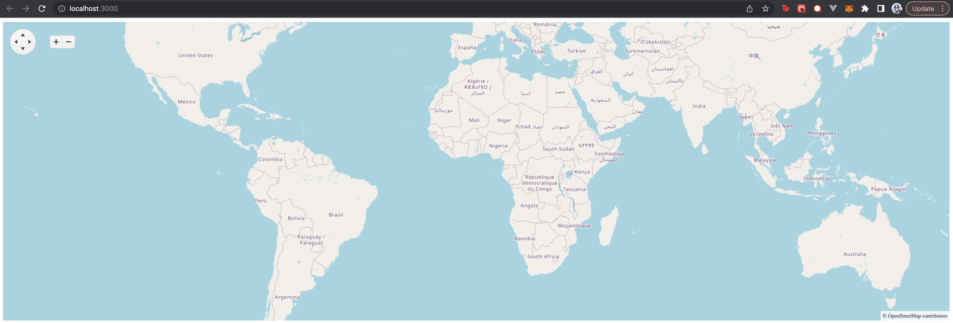
Task: Share this page via the share icon
Action: click(749, 8)
